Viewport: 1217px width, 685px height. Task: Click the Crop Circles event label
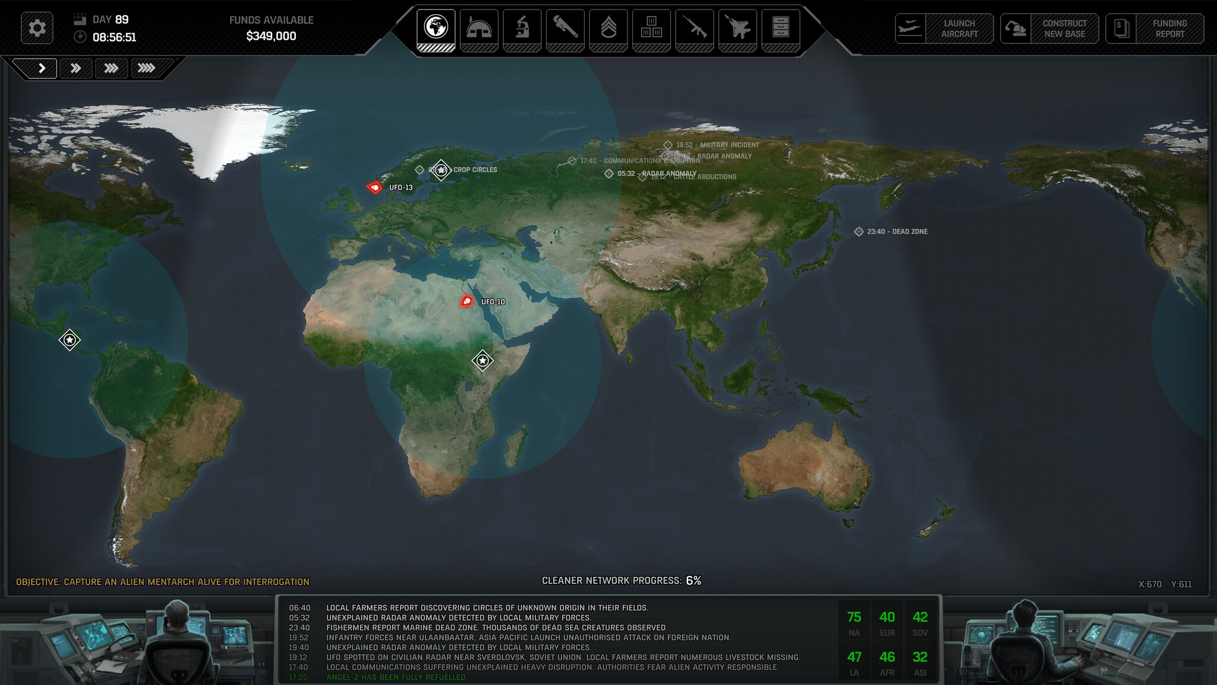[x=475, y=169]
